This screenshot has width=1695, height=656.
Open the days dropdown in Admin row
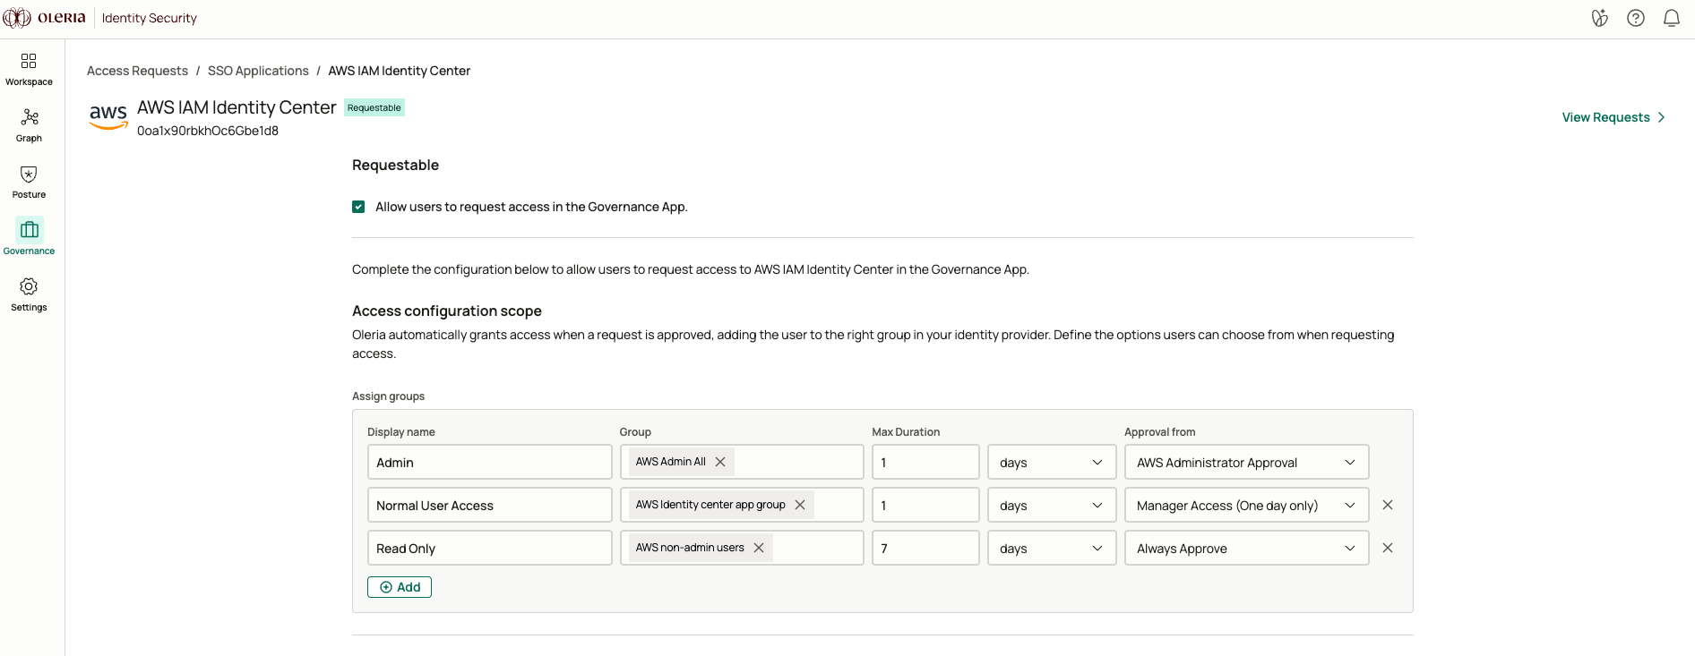(1052, 462)
